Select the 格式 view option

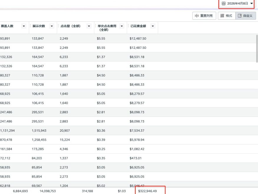227,16
